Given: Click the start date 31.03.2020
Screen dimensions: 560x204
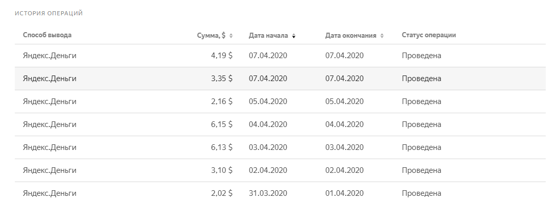Looking at the screenshot, I should (x=268, y=193).
